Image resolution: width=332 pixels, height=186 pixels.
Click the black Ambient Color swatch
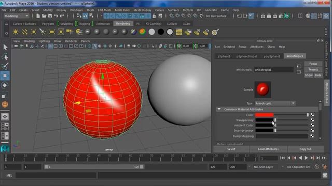coord(264,125)
